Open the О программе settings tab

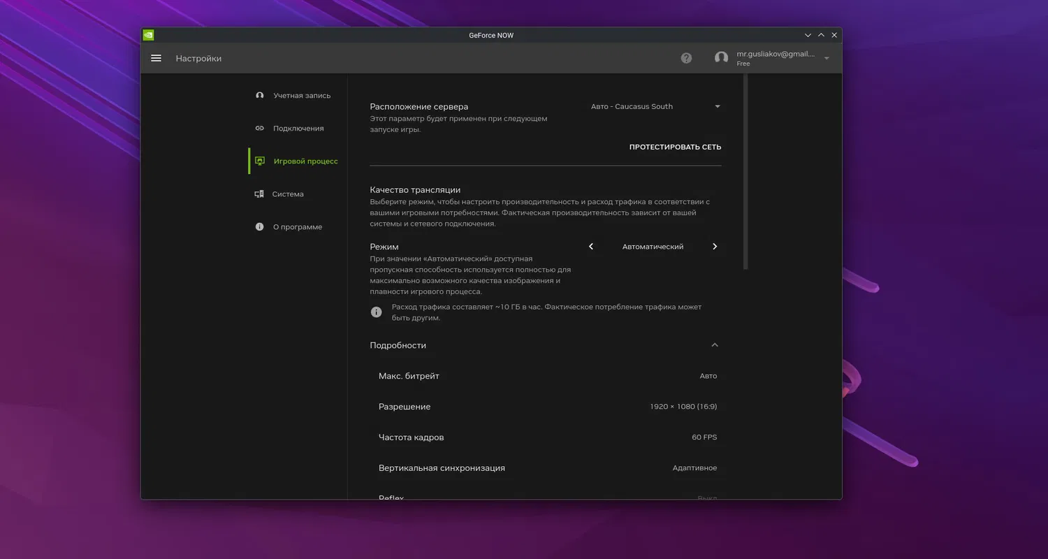(x=297, y=226)
